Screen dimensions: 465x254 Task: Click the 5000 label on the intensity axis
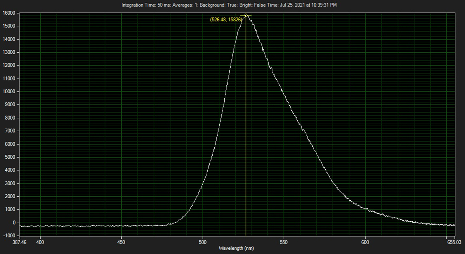pos(10,157)
